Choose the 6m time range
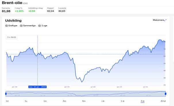The width and height of the screenshot is (174, 106). (x=84, y=101)
